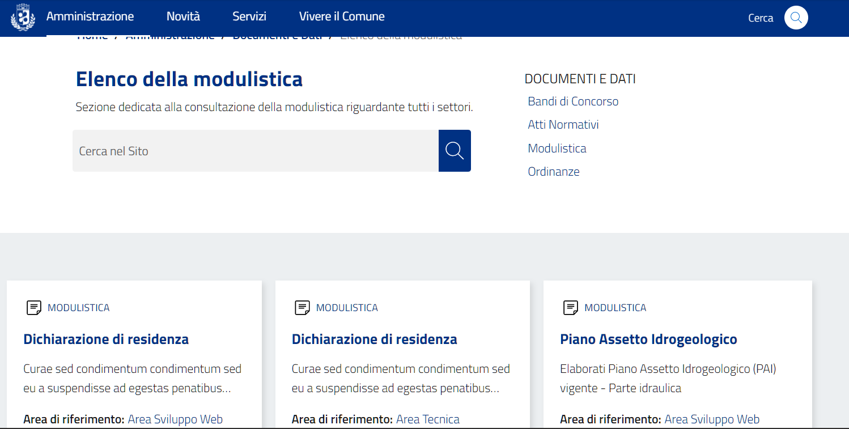Select the Servizi menu item
Image resolution: width=849 pixels, height=429 pixels.
click(249, 16)
